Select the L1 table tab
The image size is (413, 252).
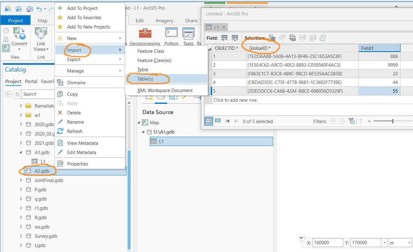pyautogui.click(x=216, y=27)
